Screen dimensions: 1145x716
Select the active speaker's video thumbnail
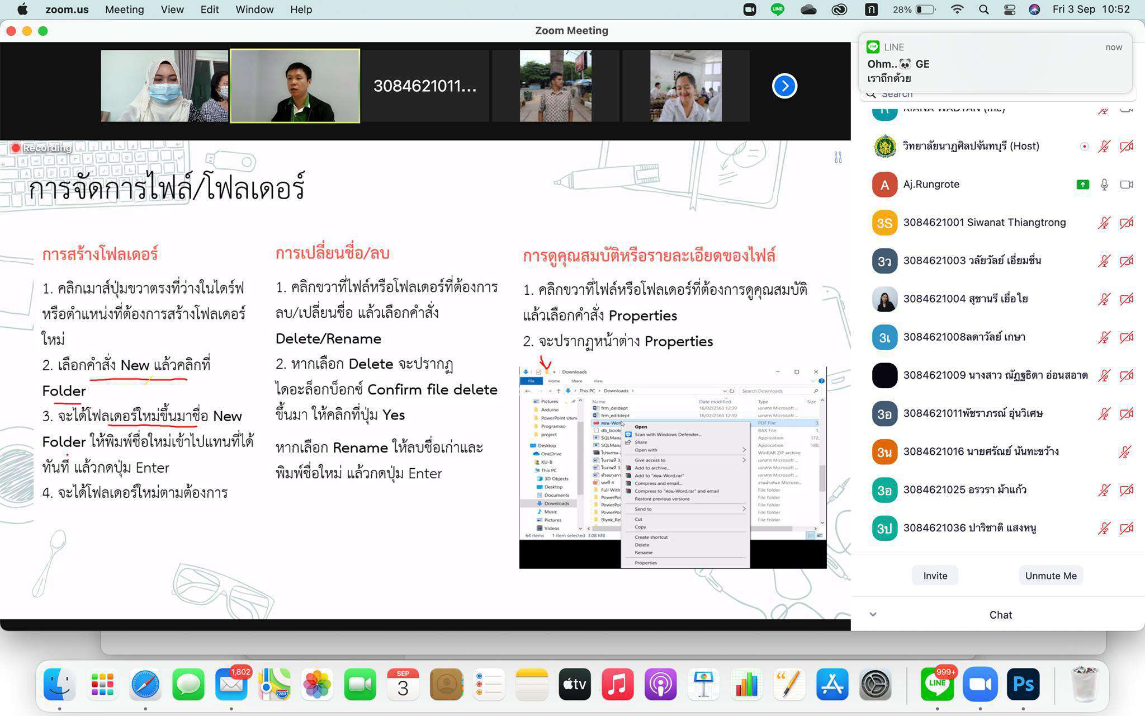pos(295,86)
